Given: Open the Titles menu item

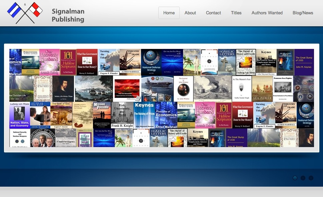Looking at the screenshot, I should pos(236,13).
